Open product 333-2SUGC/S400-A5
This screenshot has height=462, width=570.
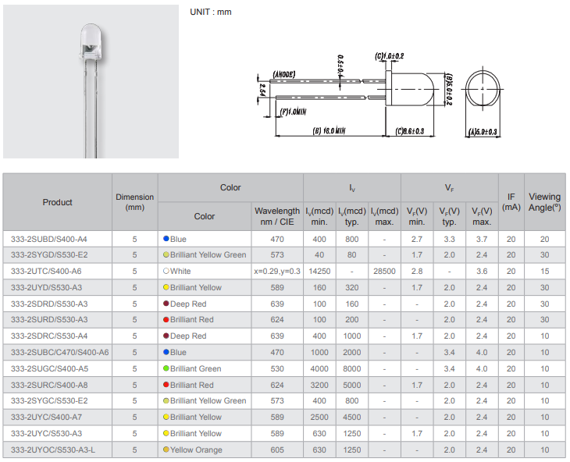click(x=49, y=369)
